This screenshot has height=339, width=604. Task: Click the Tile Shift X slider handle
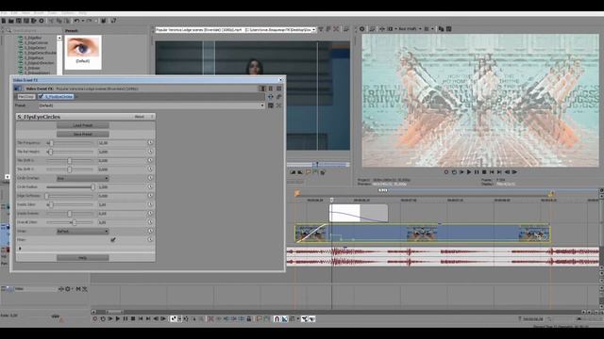coord(70,161)
